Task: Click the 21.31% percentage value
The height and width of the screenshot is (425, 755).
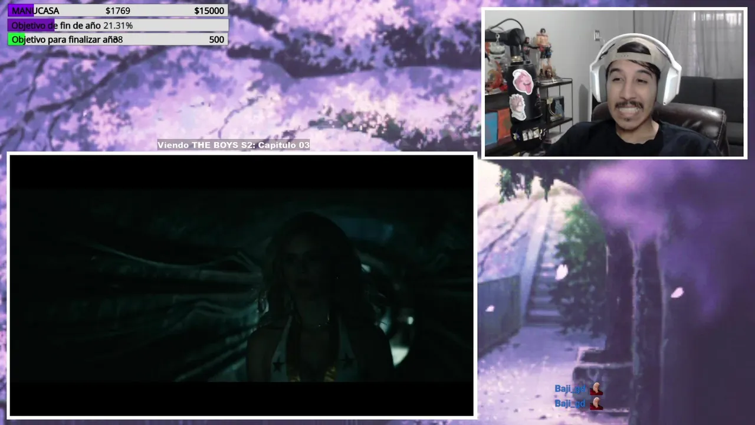Action: pos(118,25)
